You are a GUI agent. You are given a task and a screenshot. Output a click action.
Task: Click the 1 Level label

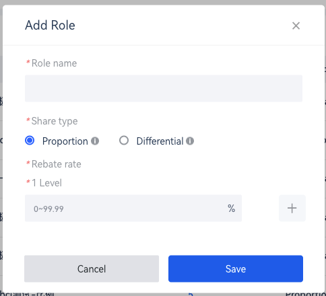[46, 183]
